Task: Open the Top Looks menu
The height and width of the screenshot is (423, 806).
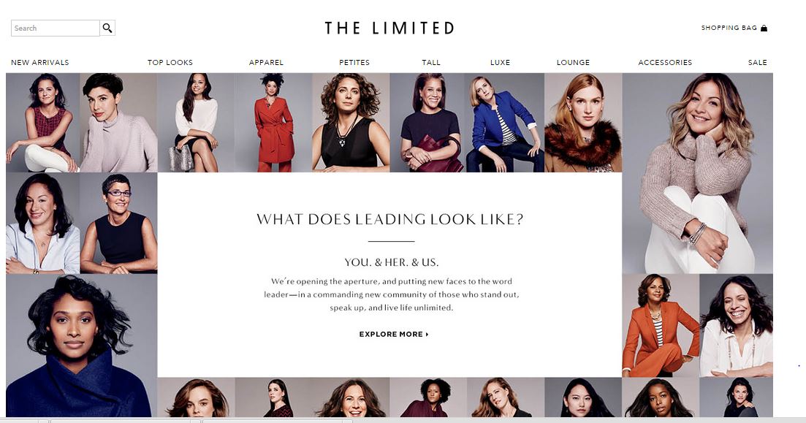Action: coord(170,62)
